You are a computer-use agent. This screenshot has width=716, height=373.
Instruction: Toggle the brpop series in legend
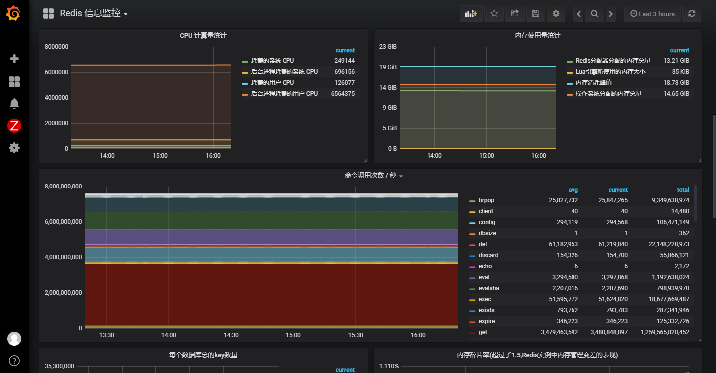(x=486, y=200)
